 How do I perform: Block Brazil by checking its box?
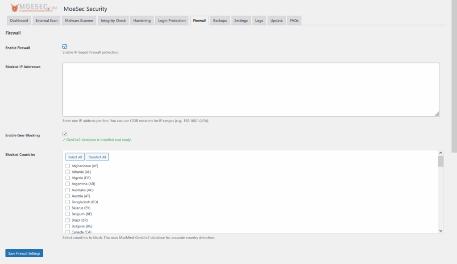click(67, 220)
